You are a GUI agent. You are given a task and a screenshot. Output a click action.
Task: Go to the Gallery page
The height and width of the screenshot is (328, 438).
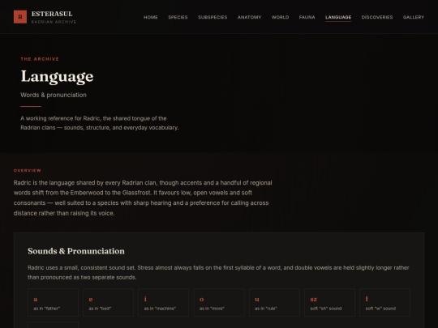[414, 17]
